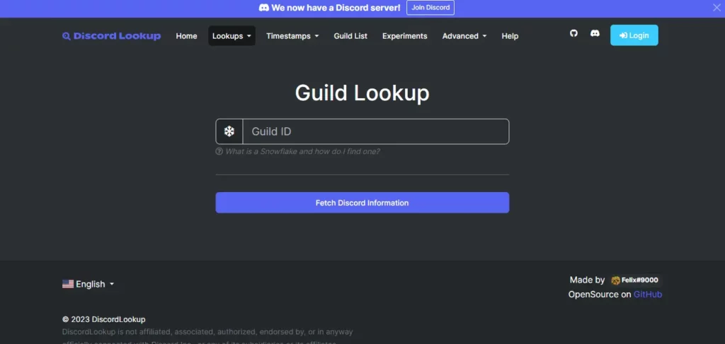Click the US flag language icon

click(x=68, y=284)
